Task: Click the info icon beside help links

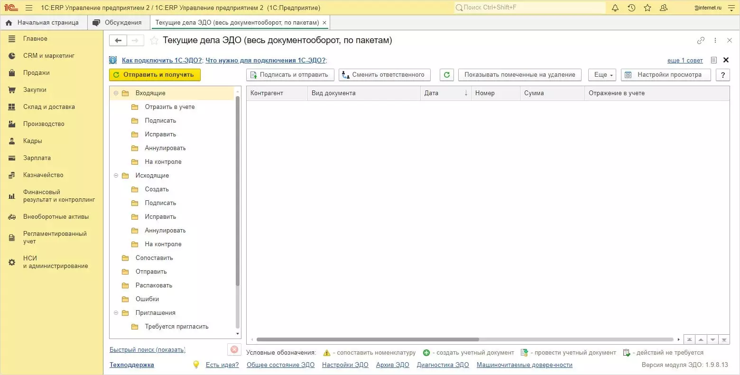Action: [x=113, y=60]
